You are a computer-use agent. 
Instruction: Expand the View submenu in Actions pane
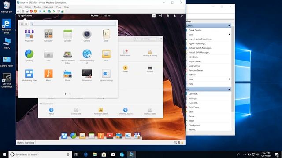pos(229,79)
